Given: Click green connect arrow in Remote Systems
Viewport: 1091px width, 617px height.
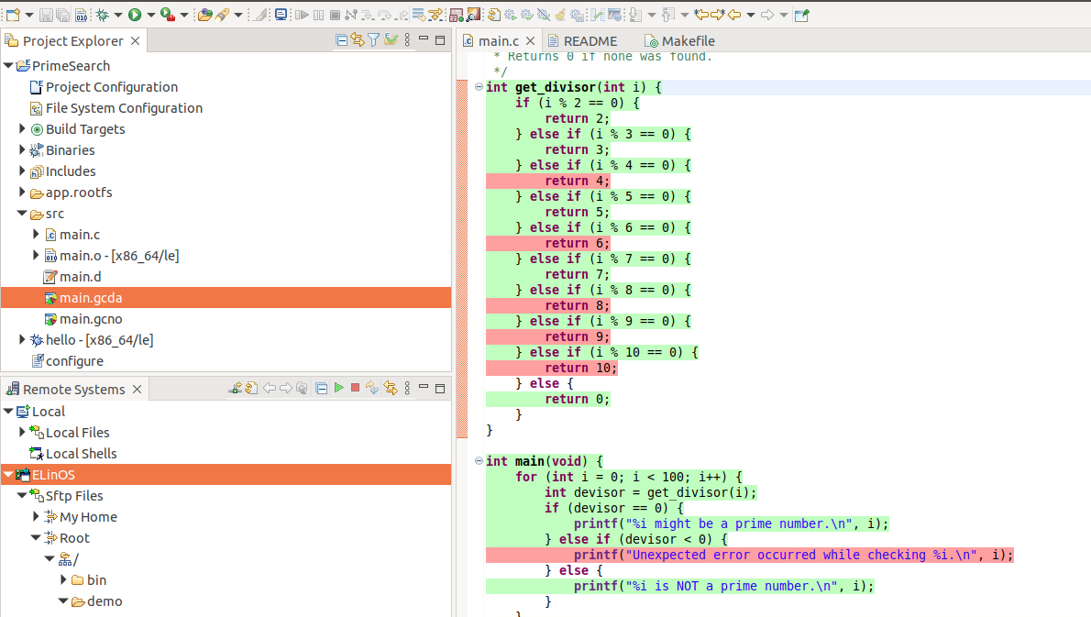Looking at the screenshot, I should pos(338,389).
